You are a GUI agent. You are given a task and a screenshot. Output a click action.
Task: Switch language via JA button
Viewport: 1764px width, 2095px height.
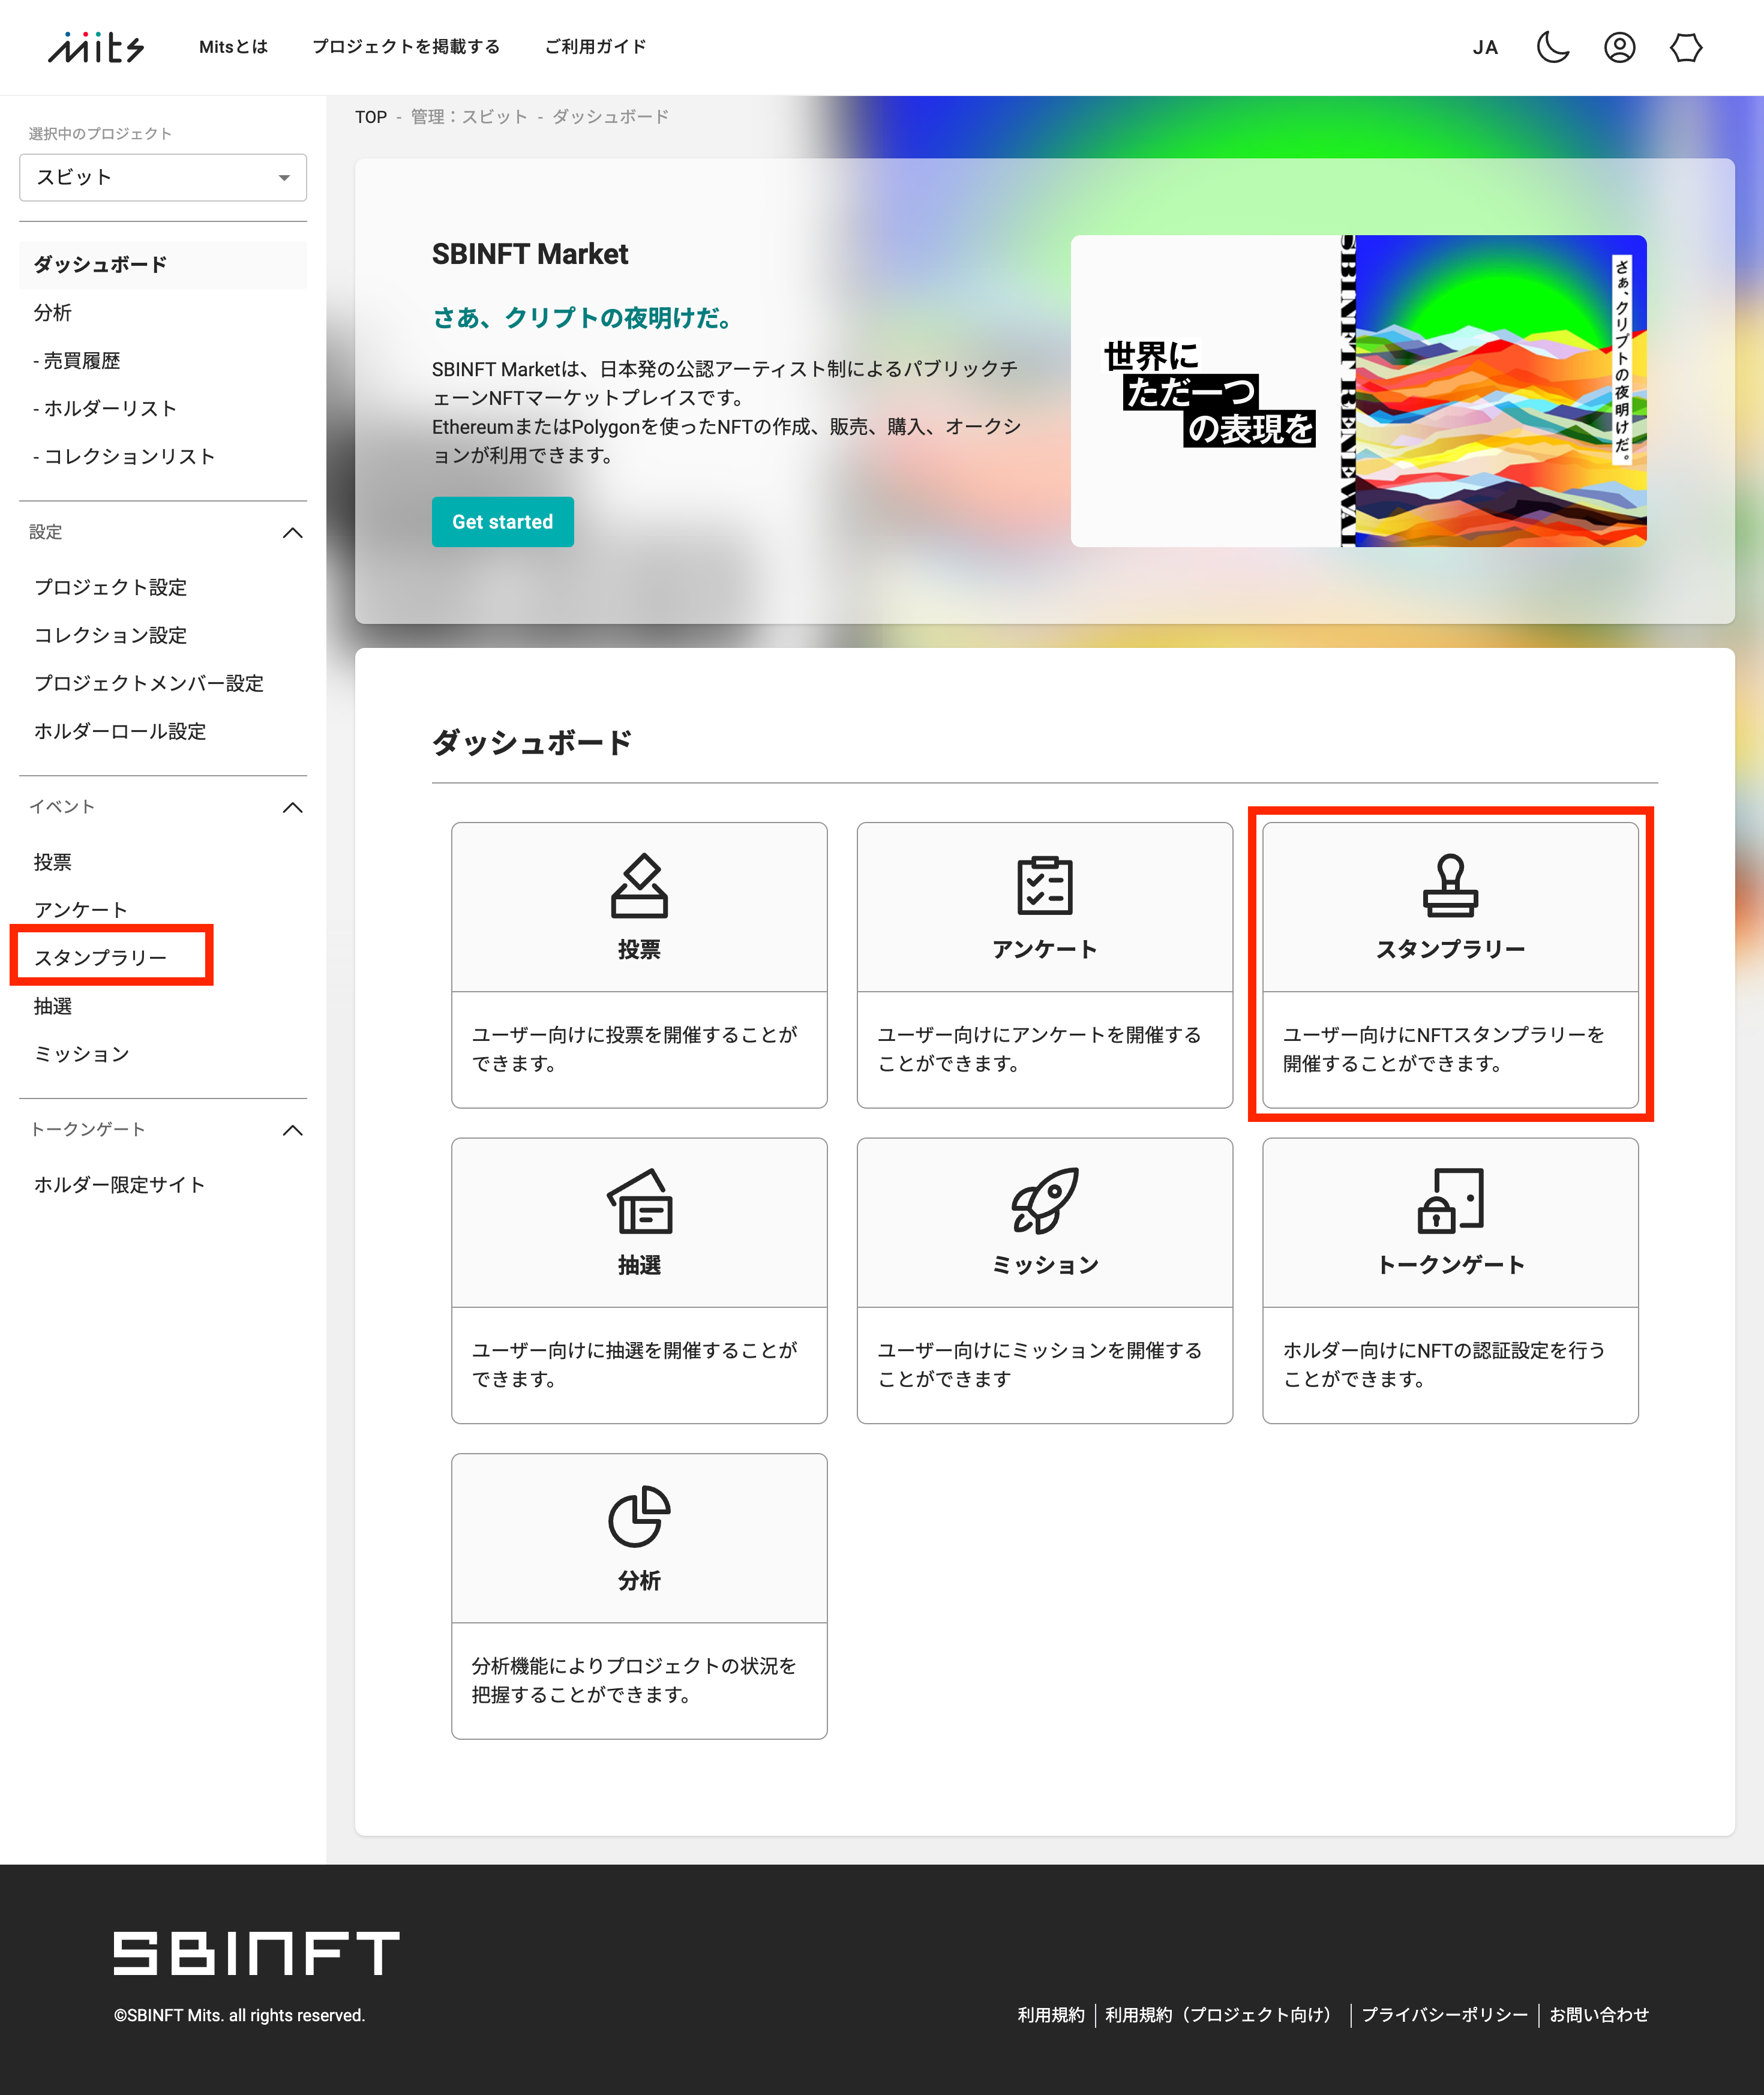point(1485,47)
